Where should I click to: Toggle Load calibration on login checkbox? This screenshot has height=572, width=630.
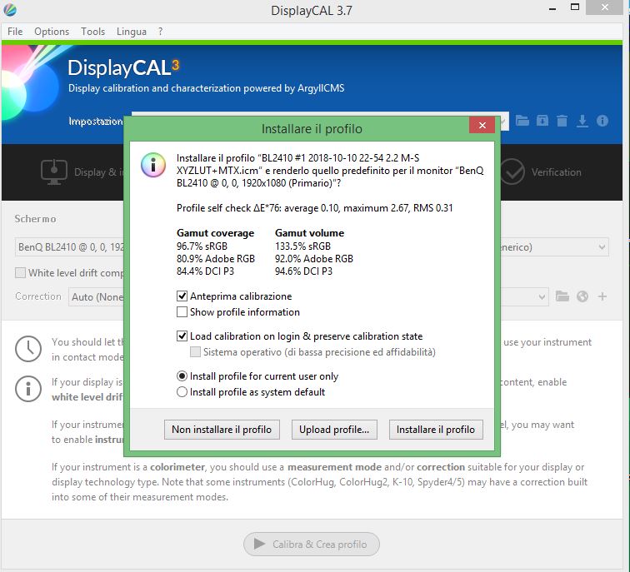(x=182, y=336)
